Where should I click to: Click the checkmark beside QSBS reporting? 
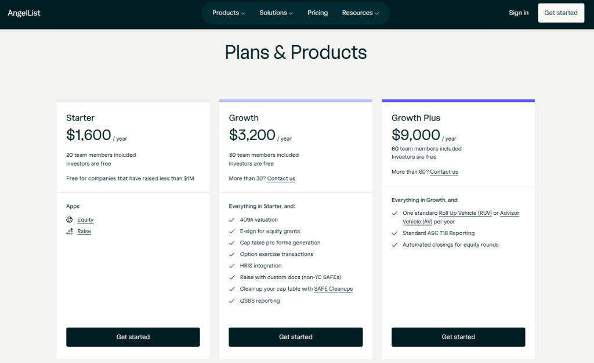tap(232, 301)
